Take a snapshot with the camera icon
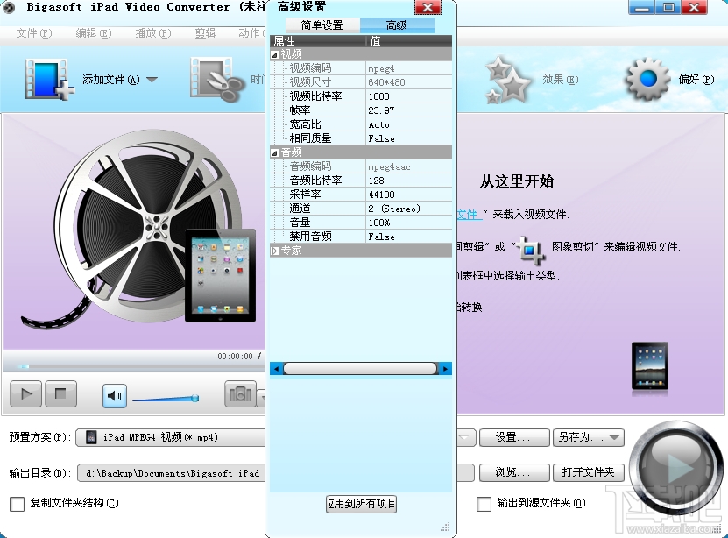This screenshot has height=538, width=728. click(243, 396)
